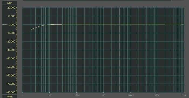The height and width of the screenshot is (98, 189).
Task: Select the -80.000 bottom gain label
Action: tap(11, 92)
